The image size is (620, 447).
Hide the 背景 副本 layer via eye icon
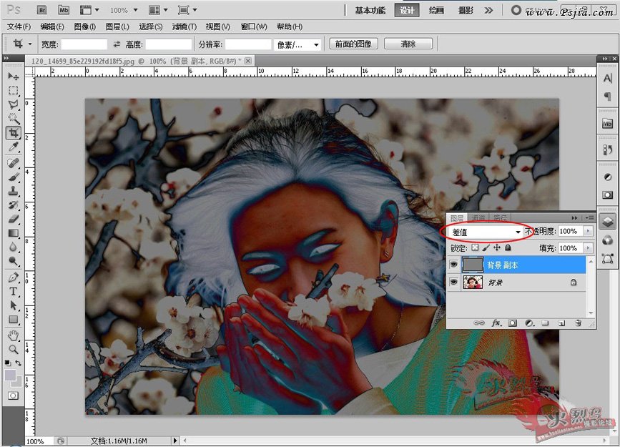[x=453, y=265]
